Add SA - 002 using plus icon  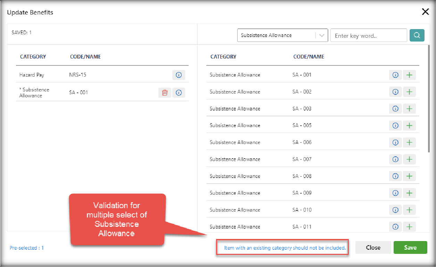pos(409,92)
